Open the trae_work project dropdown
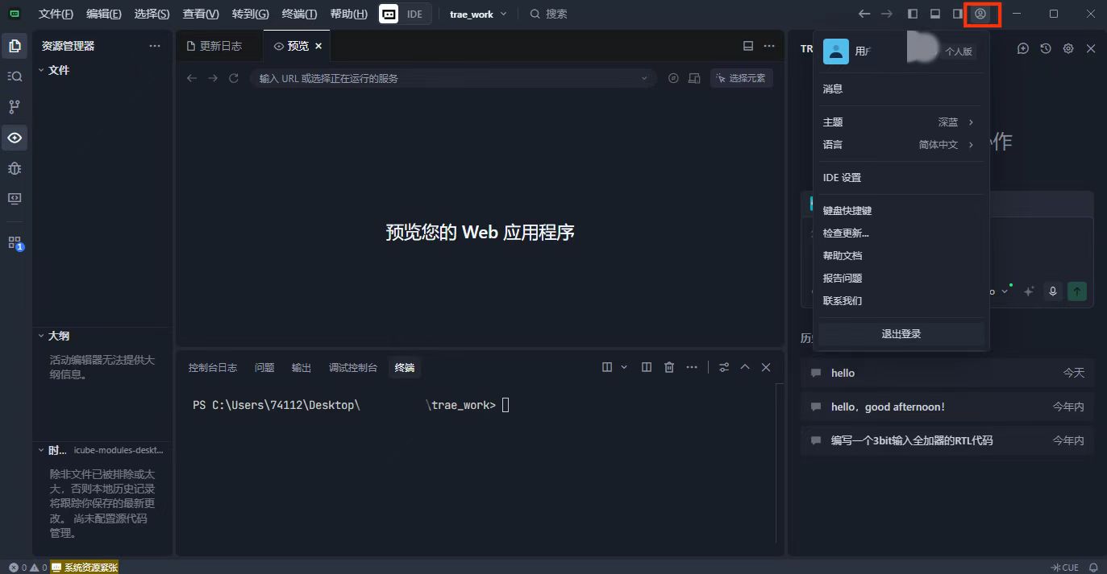 pos(479,14)
